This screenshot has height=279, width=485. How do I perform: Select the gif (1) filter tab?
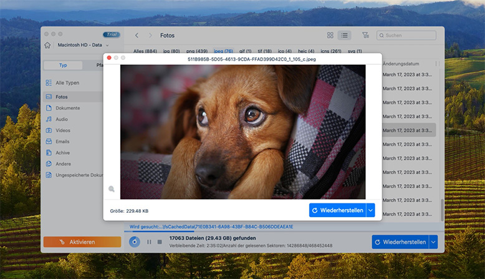[x=245, y=51]
